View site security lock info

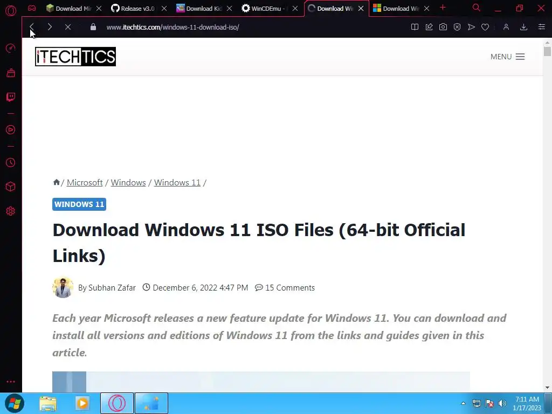pos(93,27)
